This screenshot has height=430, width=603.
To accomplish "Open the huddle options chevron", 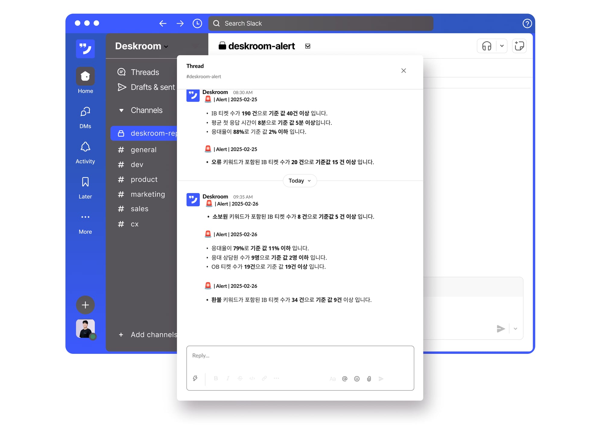I will coord(502,46).
